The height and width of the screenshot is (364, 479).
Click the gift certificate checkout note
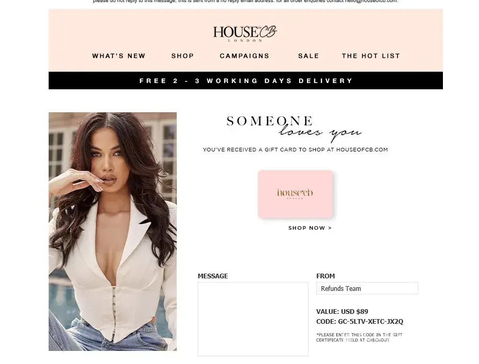[359, 337]
